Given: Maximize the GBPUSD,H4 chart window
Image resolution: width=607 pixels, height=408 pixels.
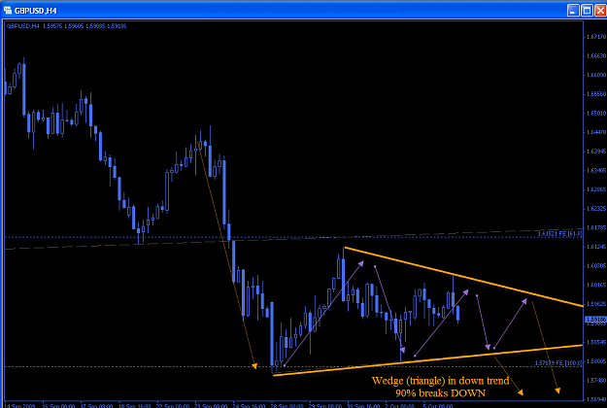Looking at the screenshot, I should 587,11.
